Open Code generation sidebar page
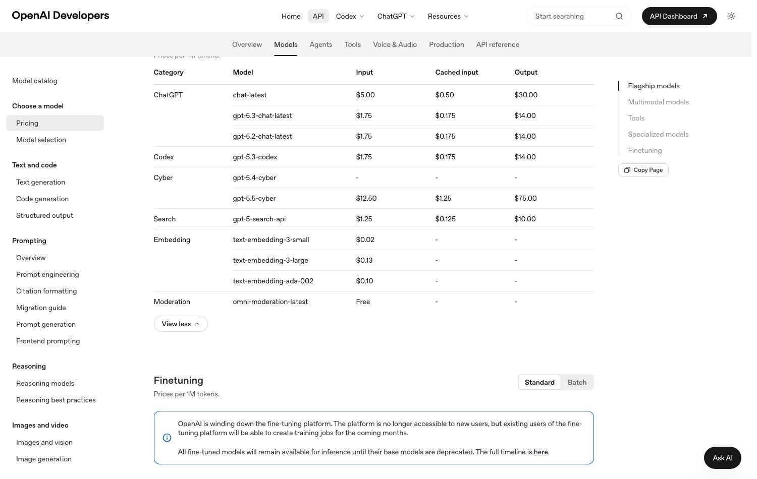This screenshot has width=757, height=479. (42, 199)
